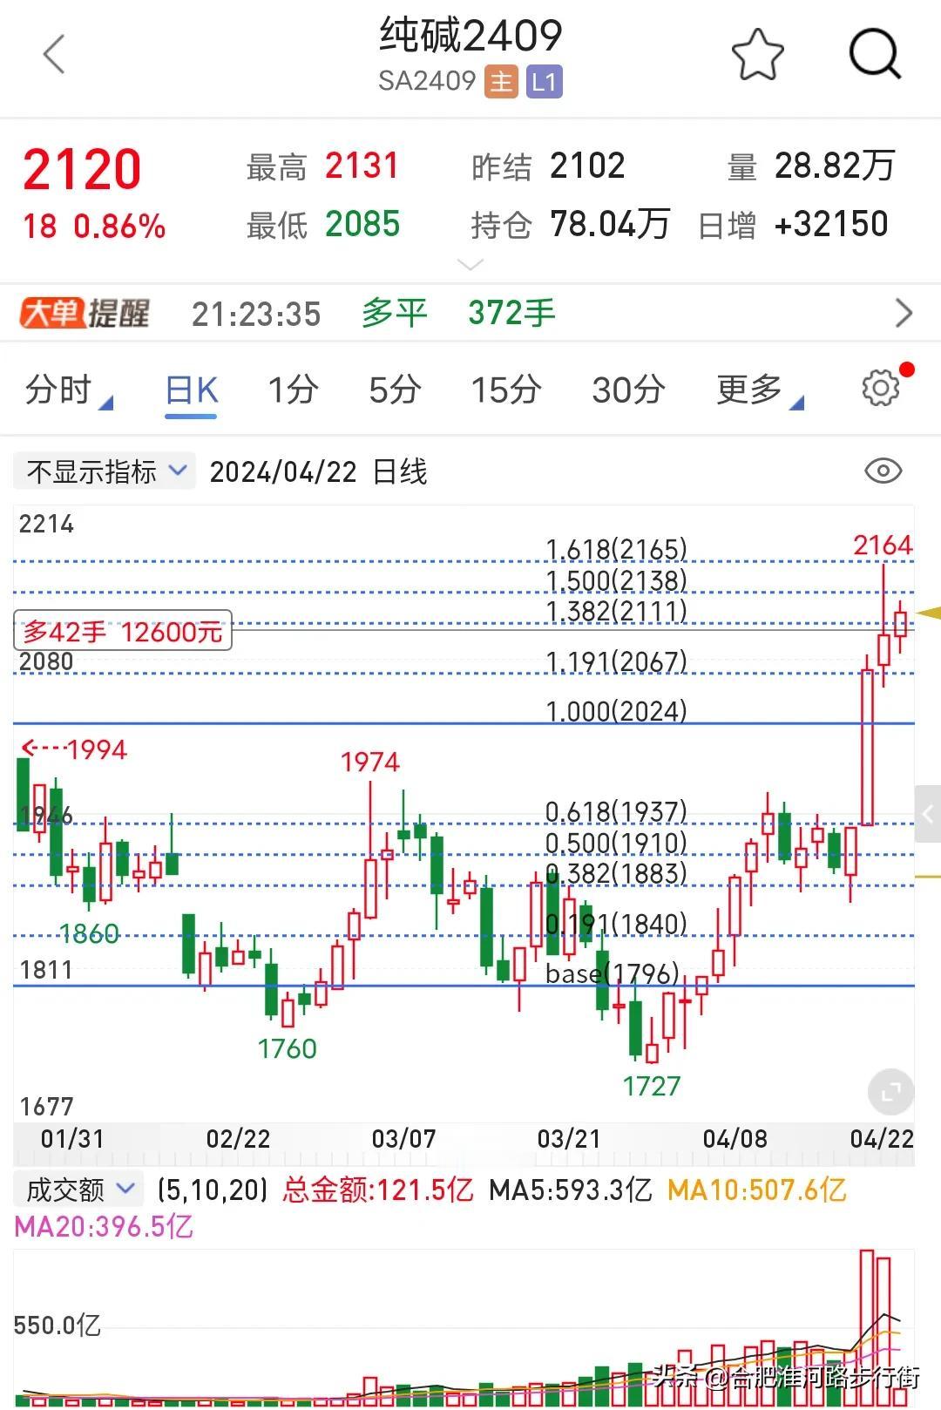Tap the 21:23:35 timestamp

pos(256,314)
